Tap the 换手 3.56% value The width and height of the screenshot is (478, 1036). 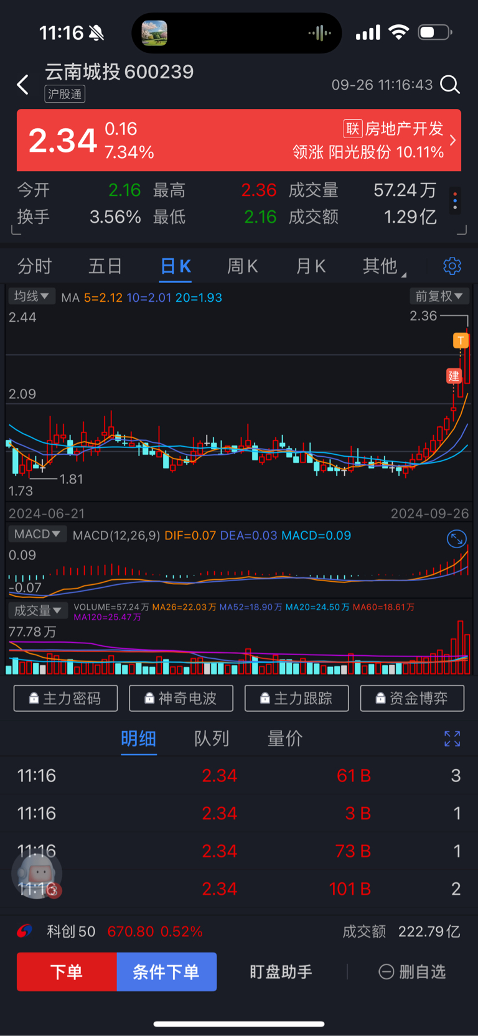click(115, 217)
